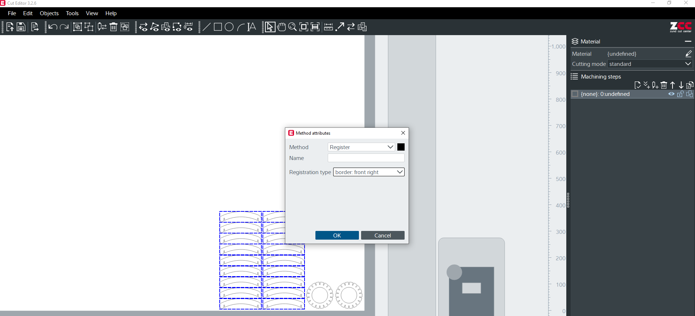The image size is (695, 316).
Task: Move machining step down
Action: point(681,85)
